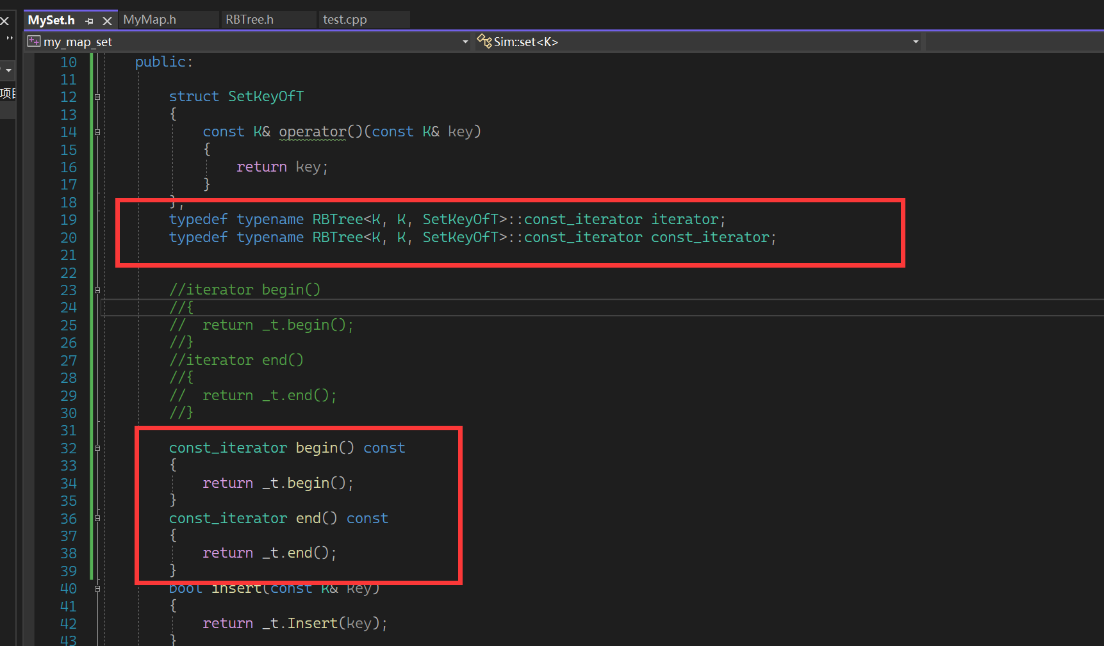Image resolution: width=1104 pixels, height=646 pixels.
Task: Collapse the const end() function at line 36
Action: (97, 518)
